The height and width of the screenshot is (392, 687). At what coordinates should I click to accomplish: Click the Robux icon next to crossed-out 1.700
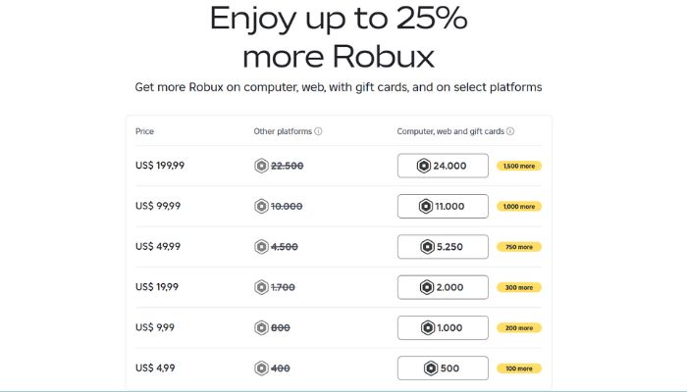pos(261,287)
